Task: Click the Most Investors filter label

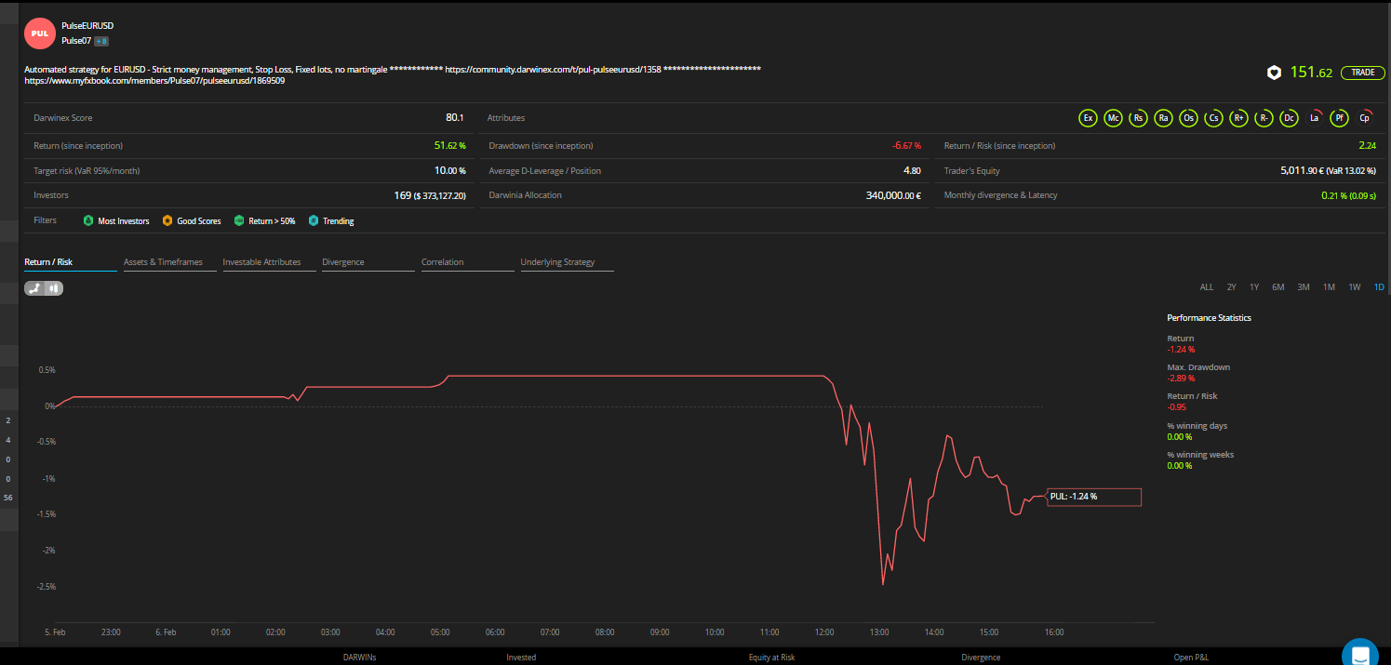Action: pyautogui.click(x=124, y=221)
